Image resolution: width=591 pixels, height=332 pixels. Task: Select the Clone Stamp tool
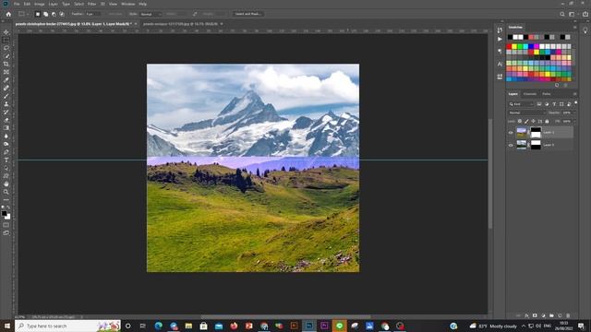[x=6, y=104]
